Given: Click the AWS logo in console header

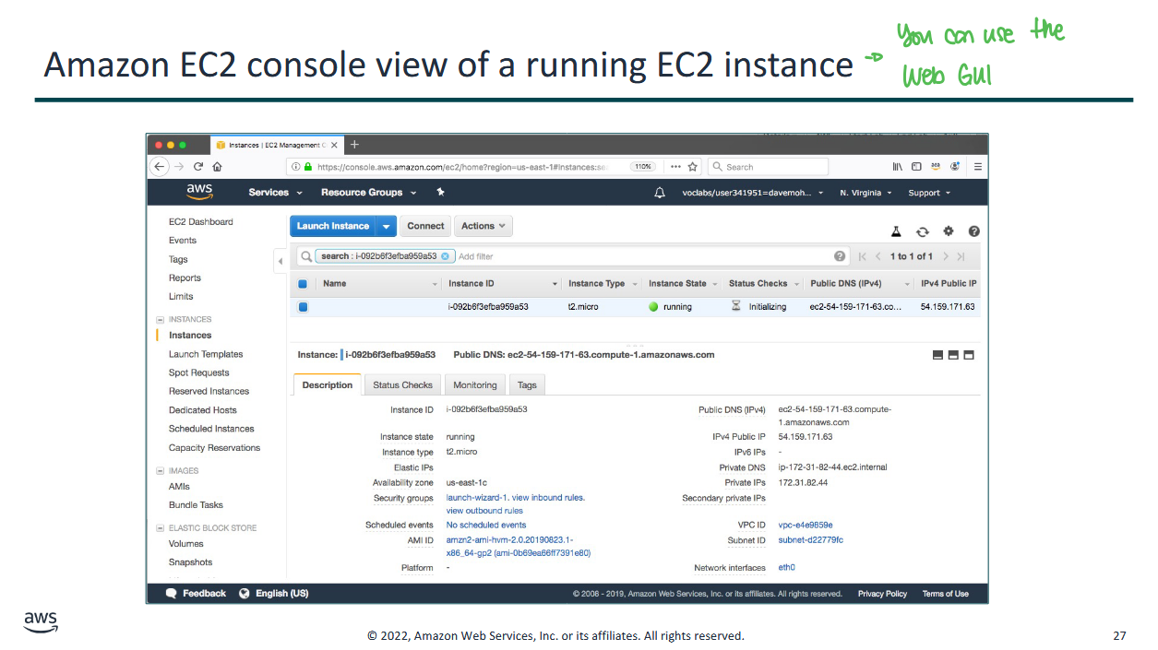Looking at the screenshot, I should click(199, 191).
